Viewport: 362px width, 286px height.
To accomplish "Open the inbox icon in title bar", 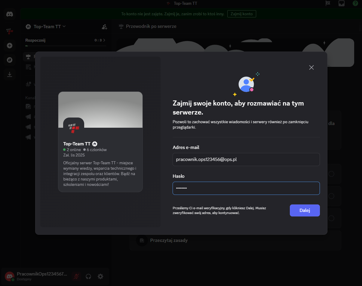I will 342,3.
